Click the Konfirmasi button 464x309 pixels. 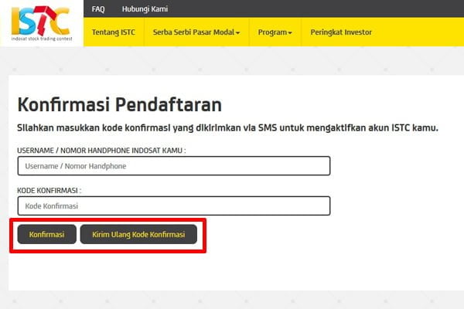click(46, 235)
